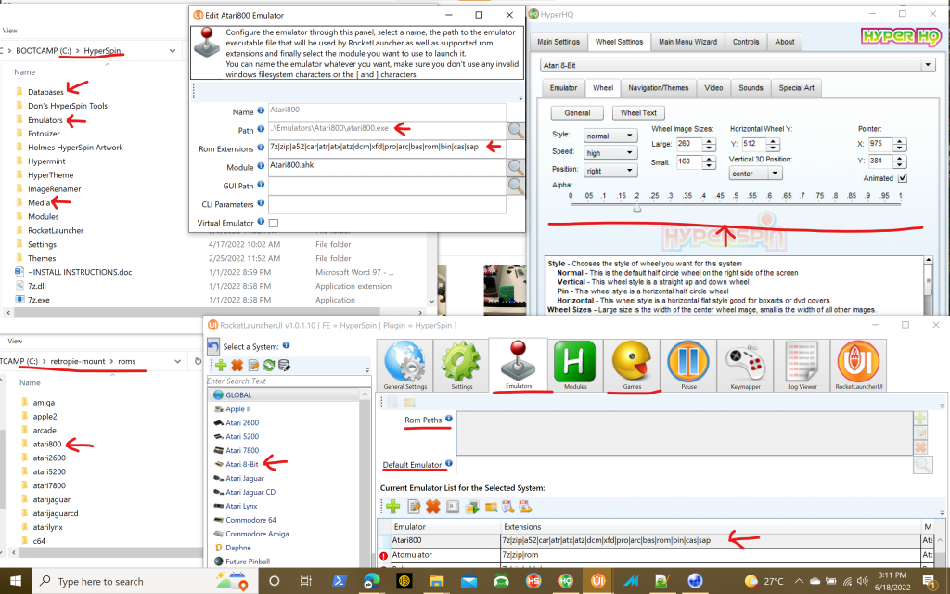This screenshot has width=950, height=594.
Task: Open the General Settings globe icon
Action: click(404, 362)
